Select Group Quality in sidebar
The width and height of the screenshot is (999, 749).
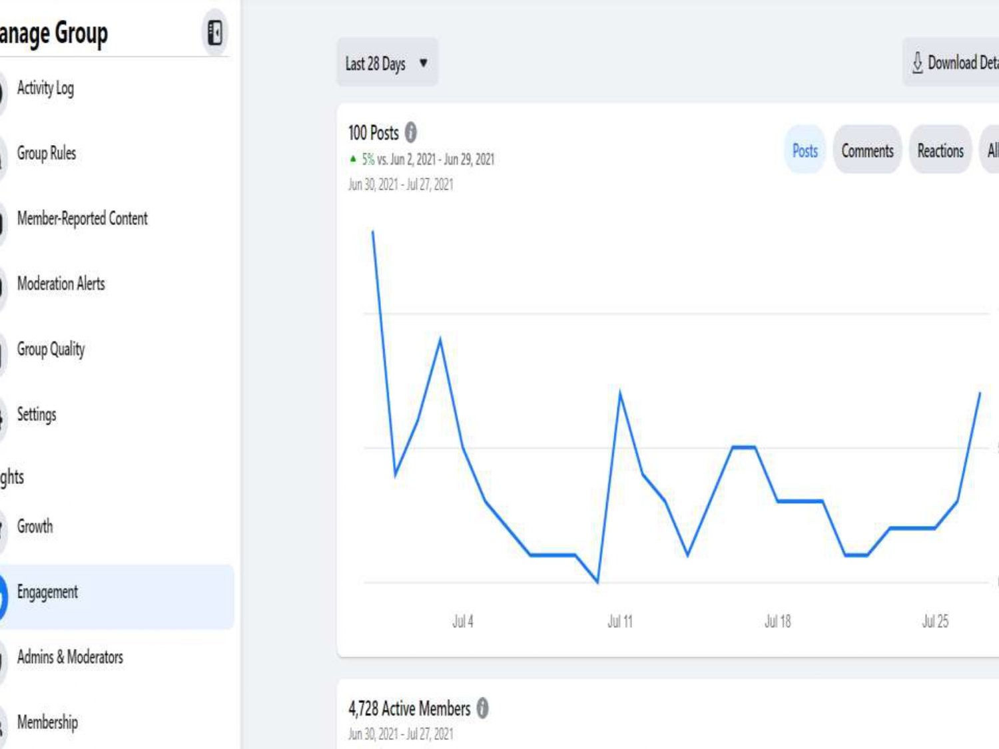51,349
